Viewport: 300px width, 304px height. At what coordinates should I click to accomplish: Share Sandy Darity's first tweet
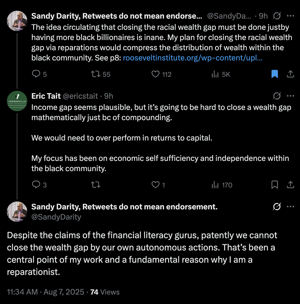tap(290, 74)
